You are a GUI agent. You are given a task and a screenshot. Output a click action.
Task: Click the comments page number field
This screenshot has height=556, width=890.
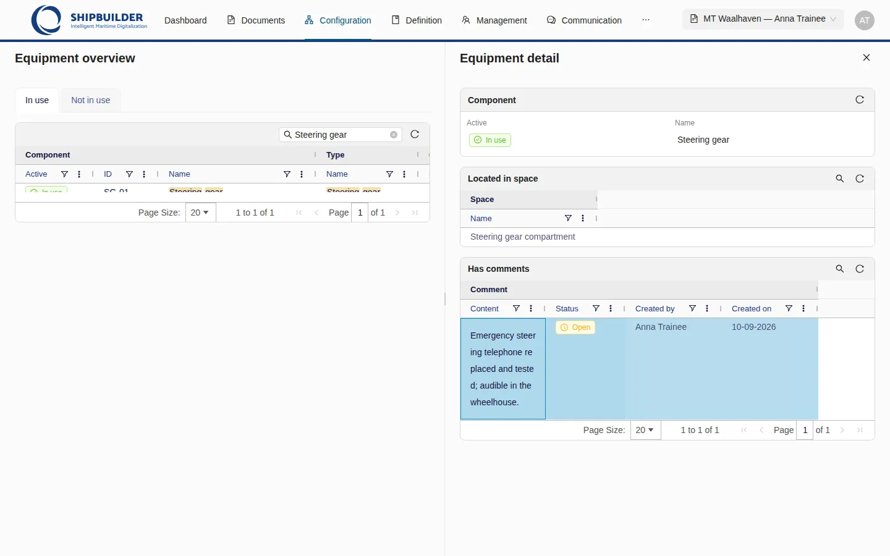[x=805, y=430]
